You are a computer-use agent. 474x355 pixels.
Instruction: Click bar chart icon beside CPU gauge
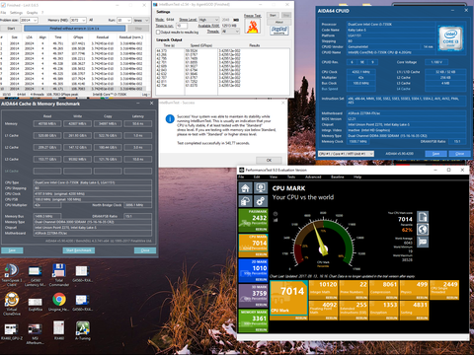pos(276,220)
